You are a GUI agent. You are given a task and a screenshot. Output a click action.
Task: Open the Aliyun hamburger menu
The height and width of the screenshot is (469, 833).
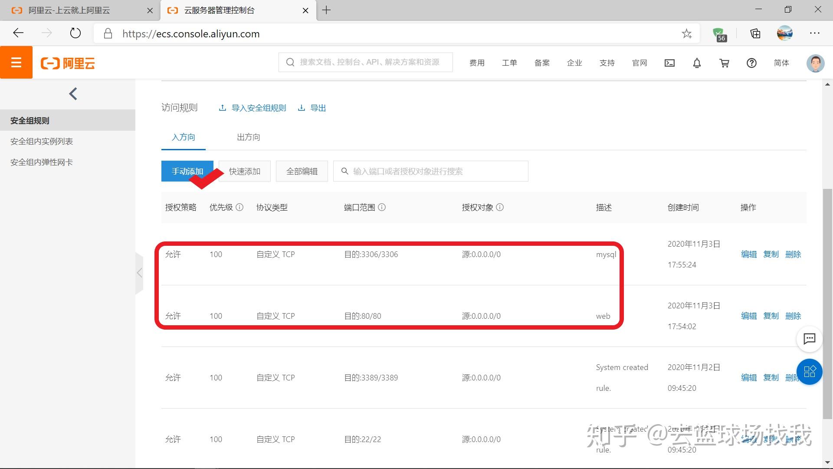click(x=16, y=63)
